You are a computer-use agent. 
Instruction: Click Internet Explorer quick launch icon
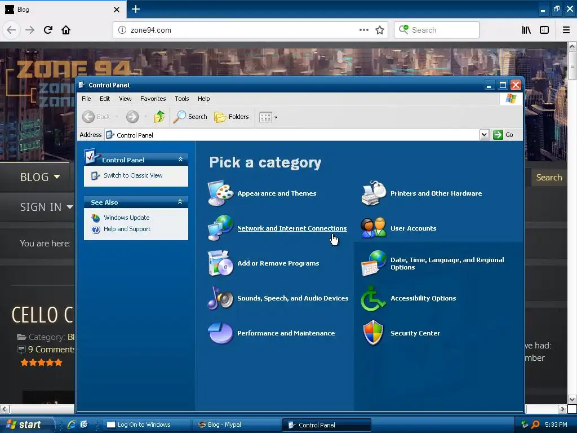(x=72, y=425)
